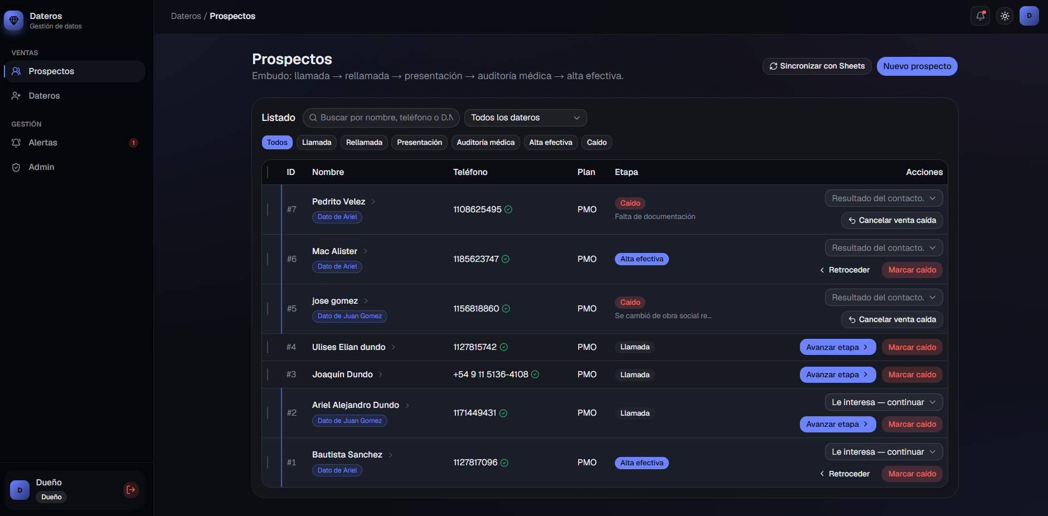Open the user avatar D in top bar
1048x516 pixels.
click(1029, 16)
